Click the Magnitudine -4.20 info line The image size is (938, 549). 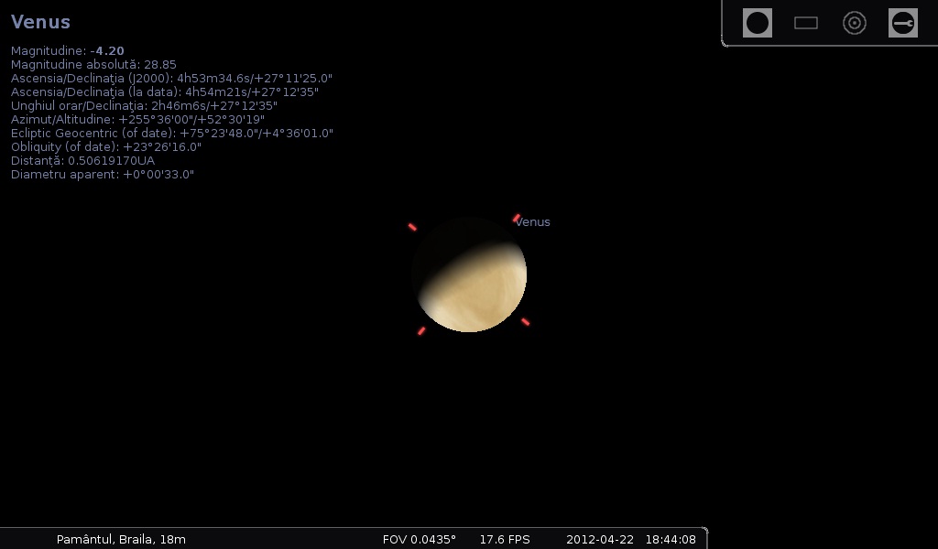coord(68,51)
